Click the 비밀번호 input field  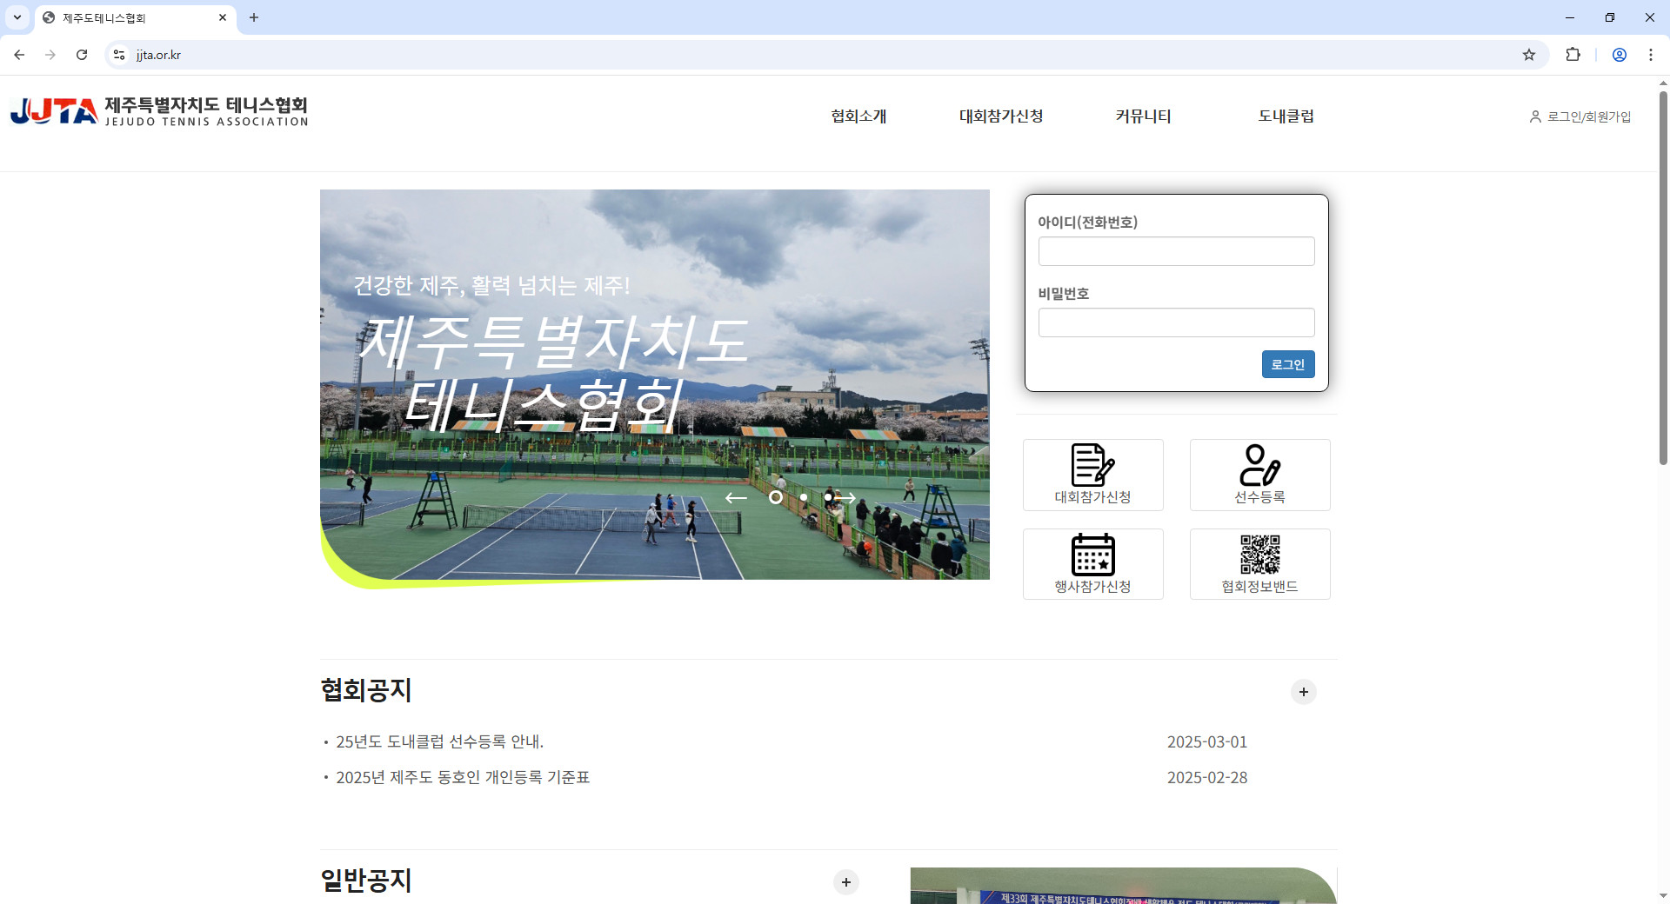click(x=1176, y=322)
